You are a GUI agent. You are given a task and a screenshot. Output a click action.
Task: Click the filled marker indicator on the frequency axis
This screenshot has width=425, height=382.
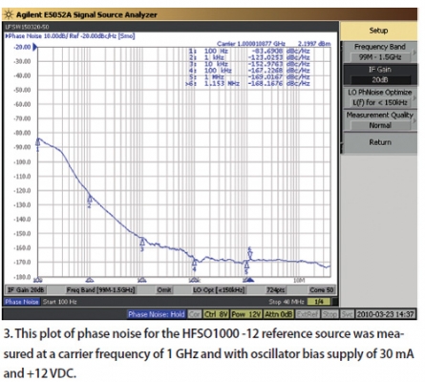click(x=250, y=280)
